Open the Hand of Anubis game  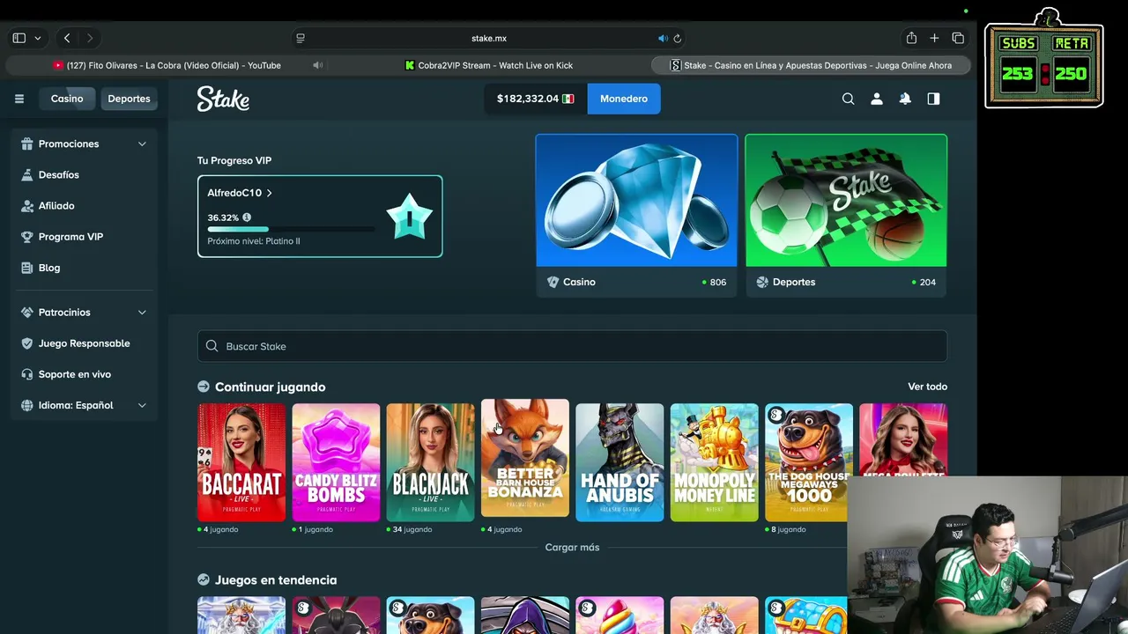[620, 462]
